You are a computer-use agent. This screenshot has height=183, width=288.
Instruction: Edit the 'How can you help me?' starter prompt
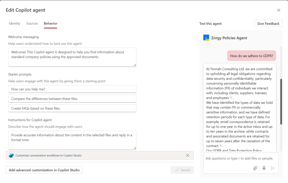click(72, 89)
